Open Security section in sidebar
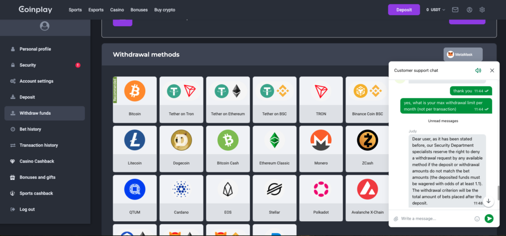506x236 pixels. (x=44, y=65)
